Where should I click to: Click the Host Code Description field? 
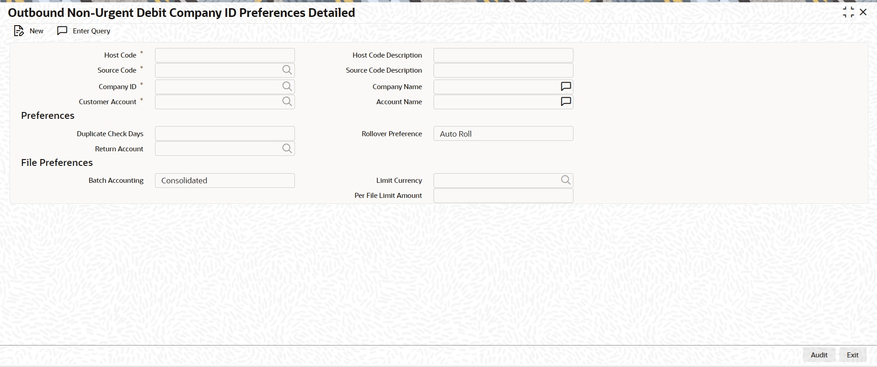(503, 55)
